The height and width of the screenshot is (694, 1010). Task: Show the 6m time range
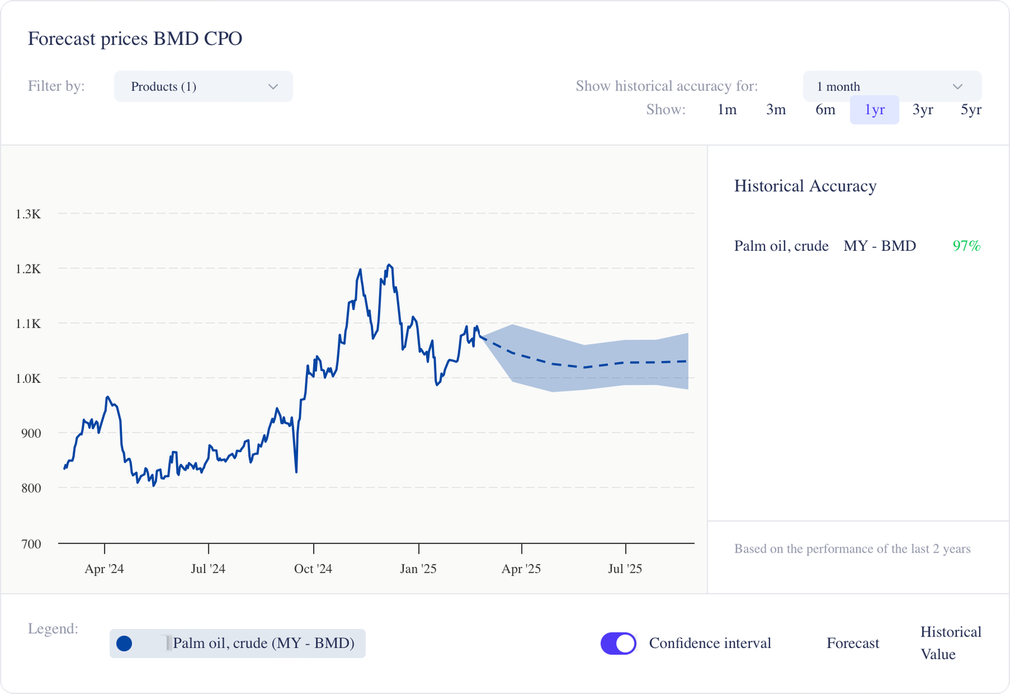(825, 110)
